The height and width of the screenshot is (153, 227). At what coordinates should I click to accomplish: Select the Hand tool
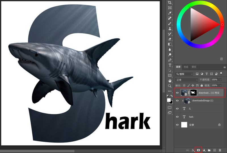pyautogui.click(x=170, y=80)
